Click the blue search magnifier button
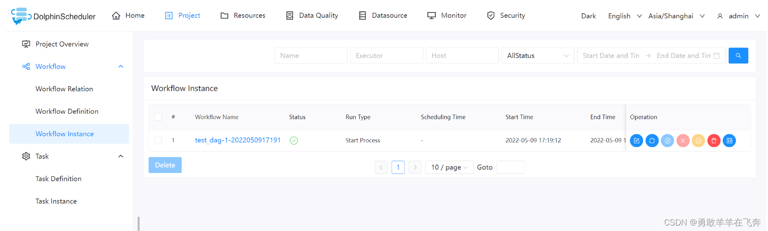This screenshot has width=768, height=231. [x=738, y=56]
